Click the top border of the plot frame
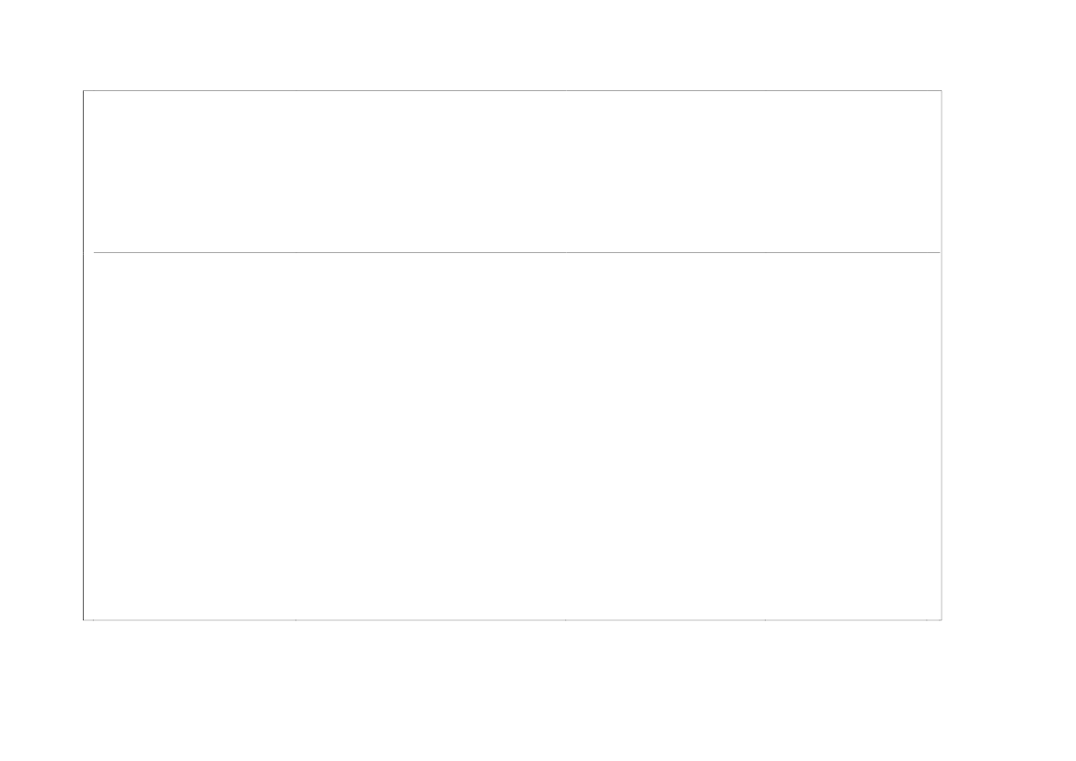The width and height of the screenshot is (1076, 761). [513, 90]
